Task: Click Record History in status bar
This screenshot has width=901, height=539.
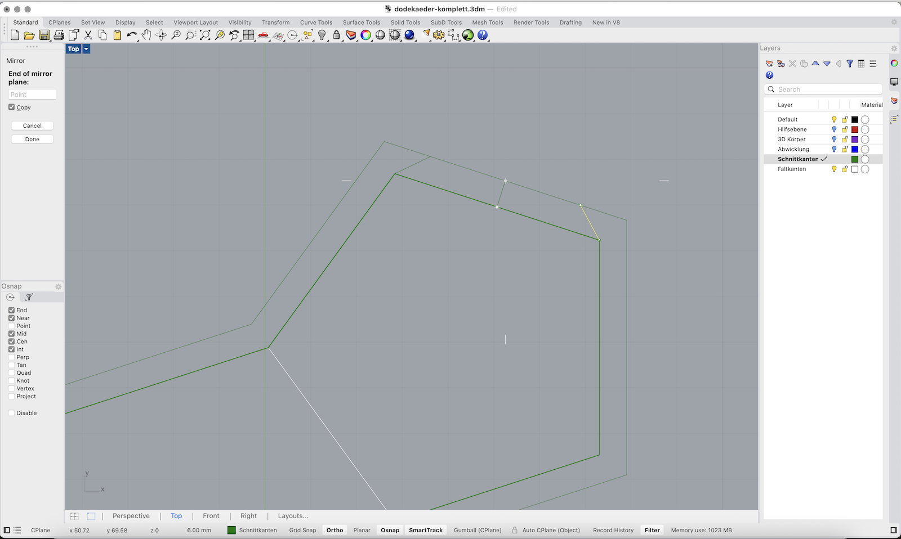Action: [x=613, y=530]
